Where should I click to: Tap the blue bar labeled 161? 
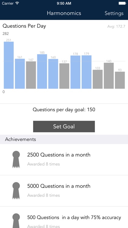[20, 74]
